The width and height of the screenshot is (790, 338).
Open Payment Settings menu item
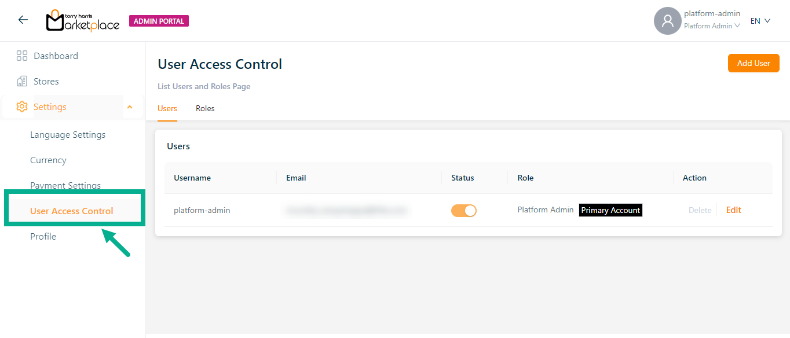65,185
